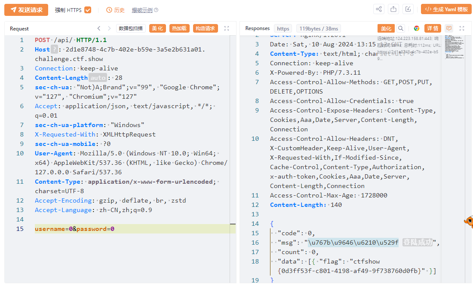Click the 热加载 button
The width and height of the screenshot is (473, 285).
tap(179, 28)
